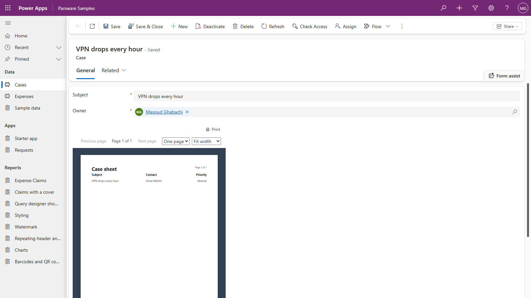Open record in new window icon
This screenshot has height=298, width=531.
[x=92, y=26]
